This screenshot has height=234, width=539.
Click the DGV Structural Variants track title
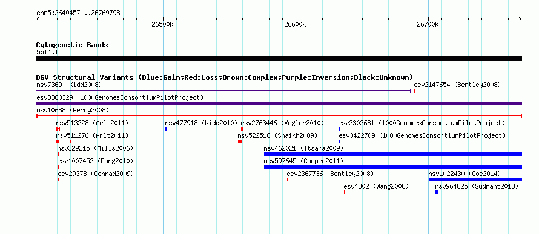[225, 77]
